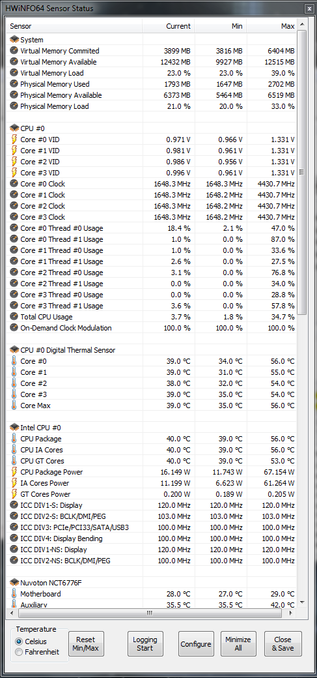Click the horizontal scrollbar thumb
317x678 pixels.
[150, 613]
